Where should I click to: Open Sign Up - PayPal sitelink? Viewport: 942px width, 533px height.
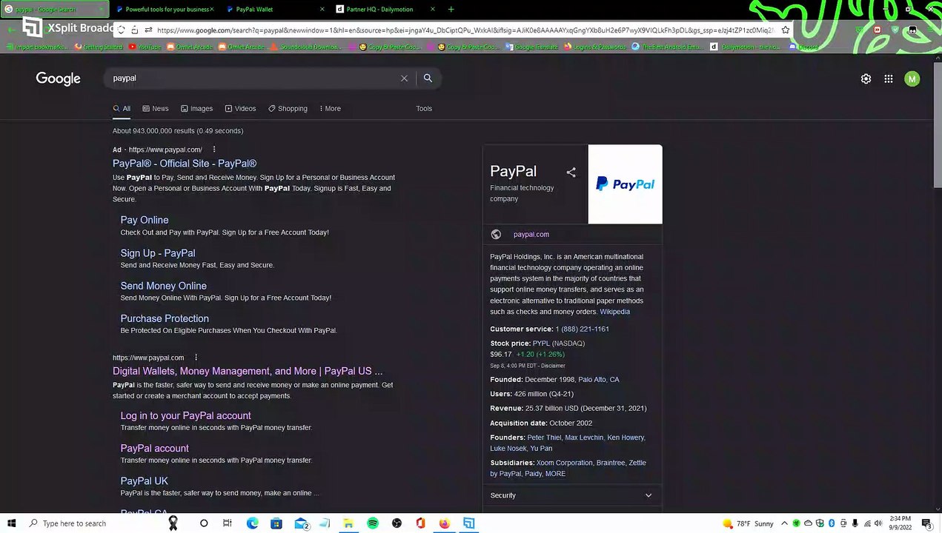(x=158, y=252)
